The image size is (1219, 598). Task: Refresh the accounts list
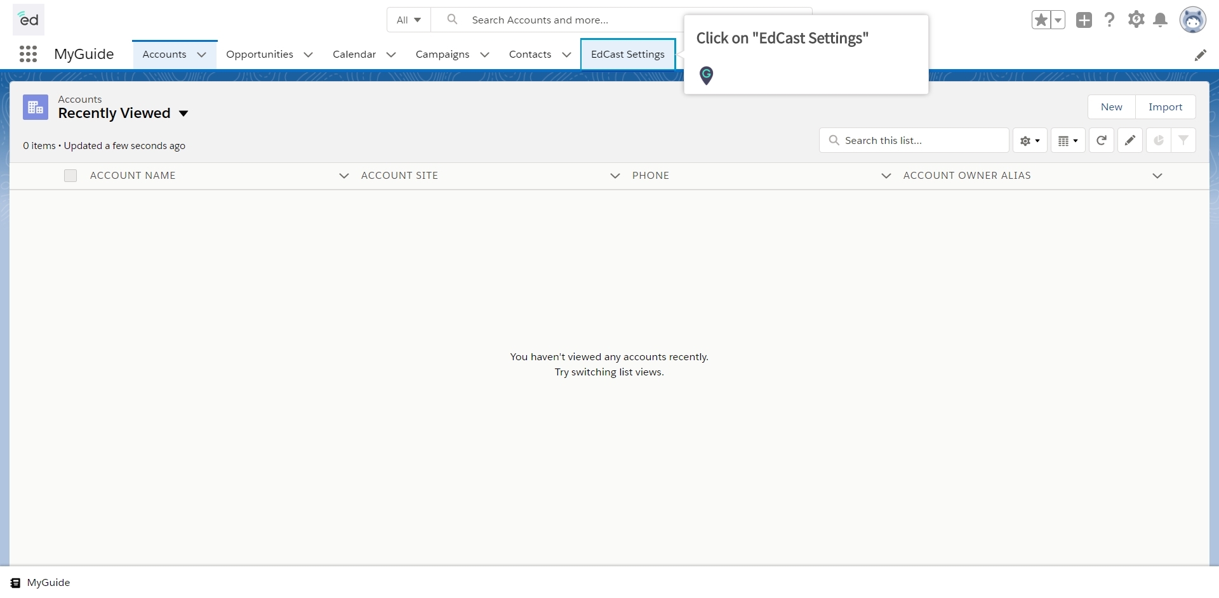pos(1102,140)
